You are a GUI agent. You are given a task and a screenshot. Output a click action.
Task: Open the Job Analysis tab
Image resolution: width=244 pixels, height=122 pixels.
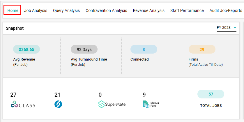coord(36,10)
